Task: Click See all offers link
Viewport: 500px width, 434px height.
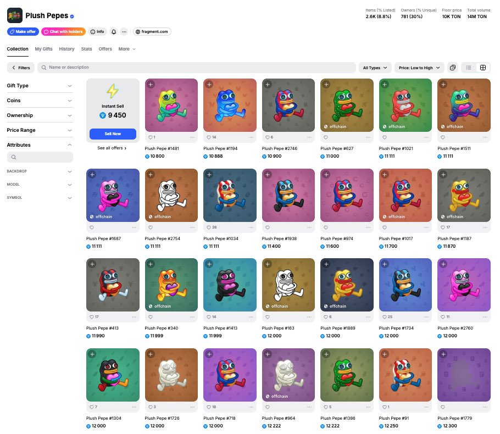Action: click(x=112, y=148)
